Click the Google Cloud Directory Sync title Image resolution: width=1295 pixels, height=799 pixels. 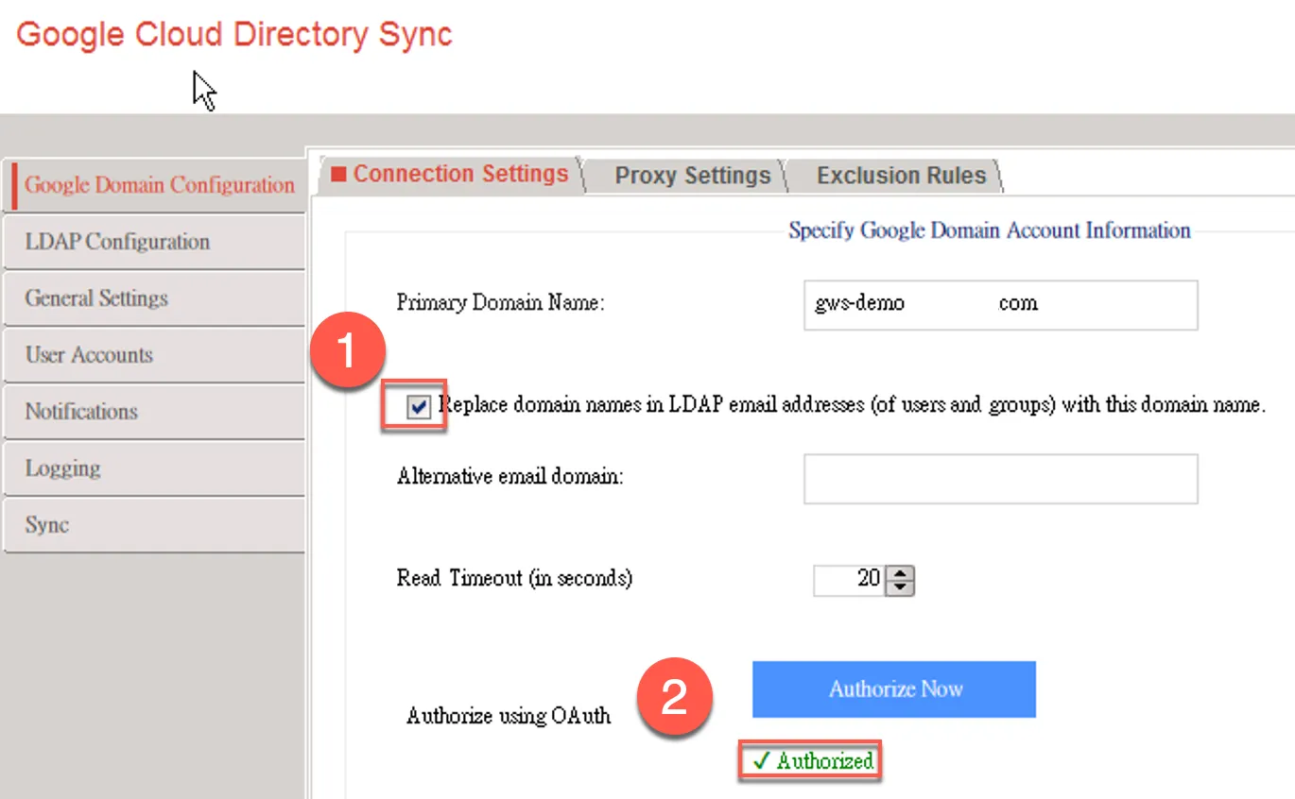pyautogui.click(x=234, y=35)
